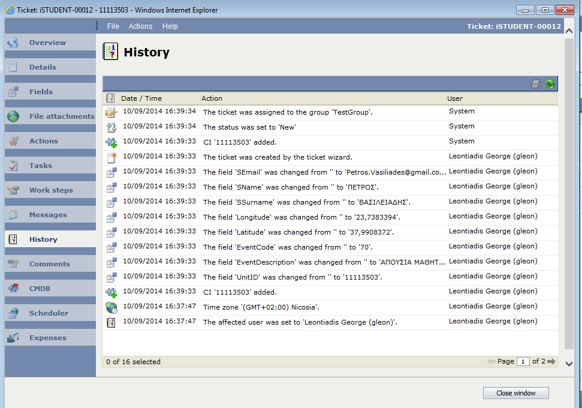
Task: Go to previous page arrow
Action: pos(491,361)
